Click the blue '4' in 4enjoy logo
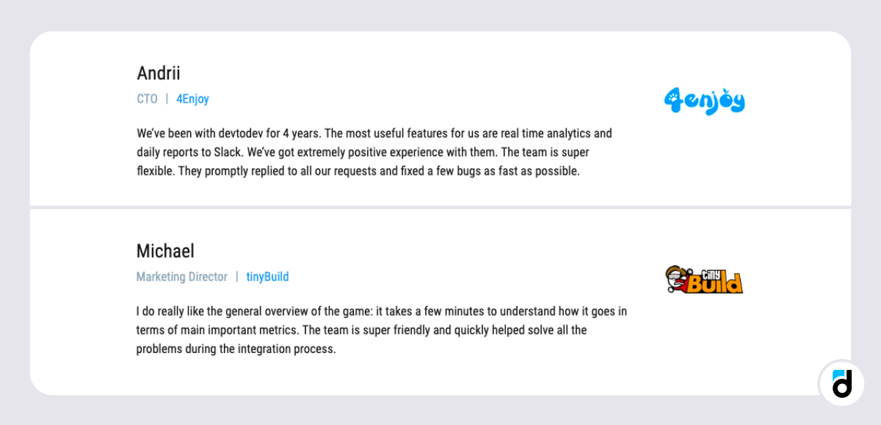 (672, 101)
